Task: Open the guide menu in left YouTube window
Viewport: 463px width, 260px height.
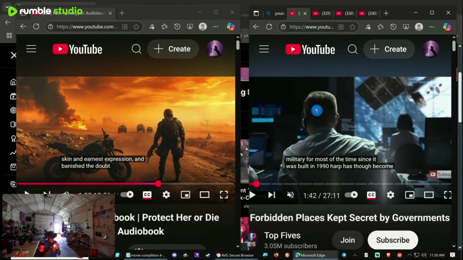Action: (x=31, y=49)
